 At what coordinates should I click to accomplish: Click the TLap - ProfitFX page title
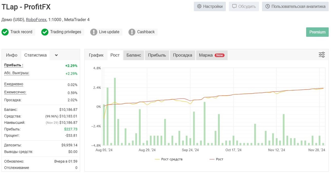point(26,7)
